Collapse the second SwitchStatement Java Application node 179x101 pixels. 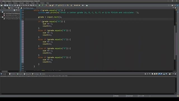click(x=1, y=17)
